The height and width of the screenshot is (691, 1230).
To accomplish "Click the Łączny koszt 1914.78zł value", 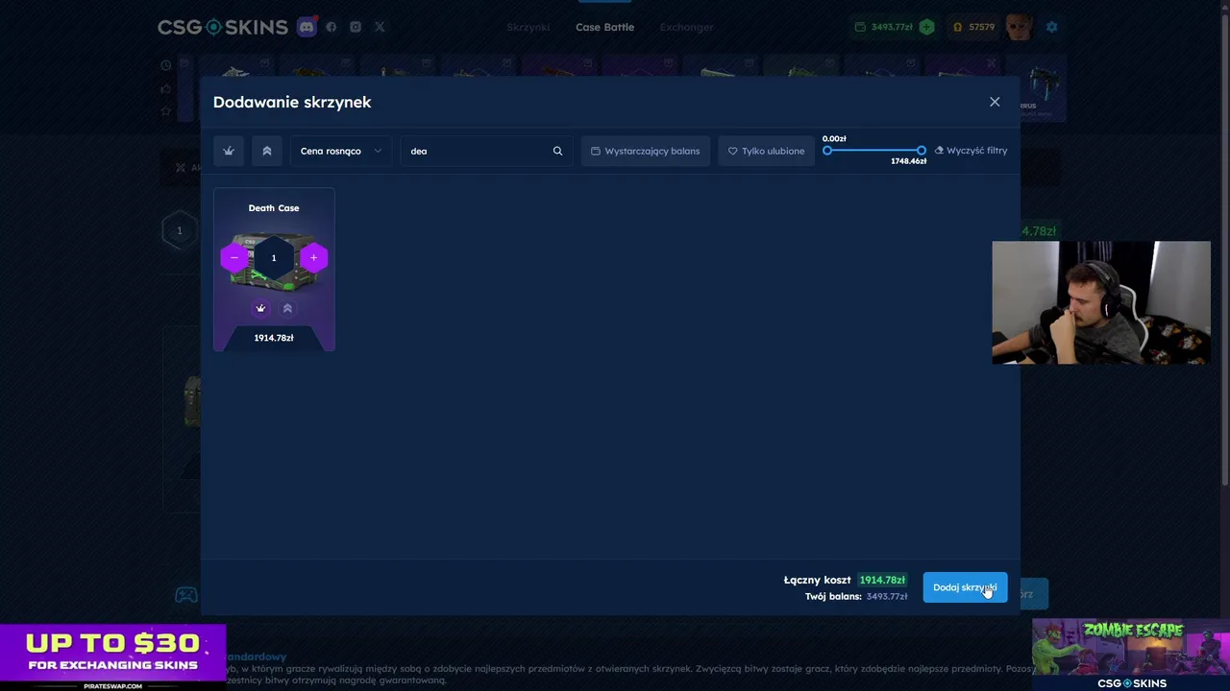I will coord(882,580).
